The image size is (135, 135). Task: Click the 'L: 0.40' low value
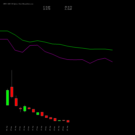coord(68,9)
